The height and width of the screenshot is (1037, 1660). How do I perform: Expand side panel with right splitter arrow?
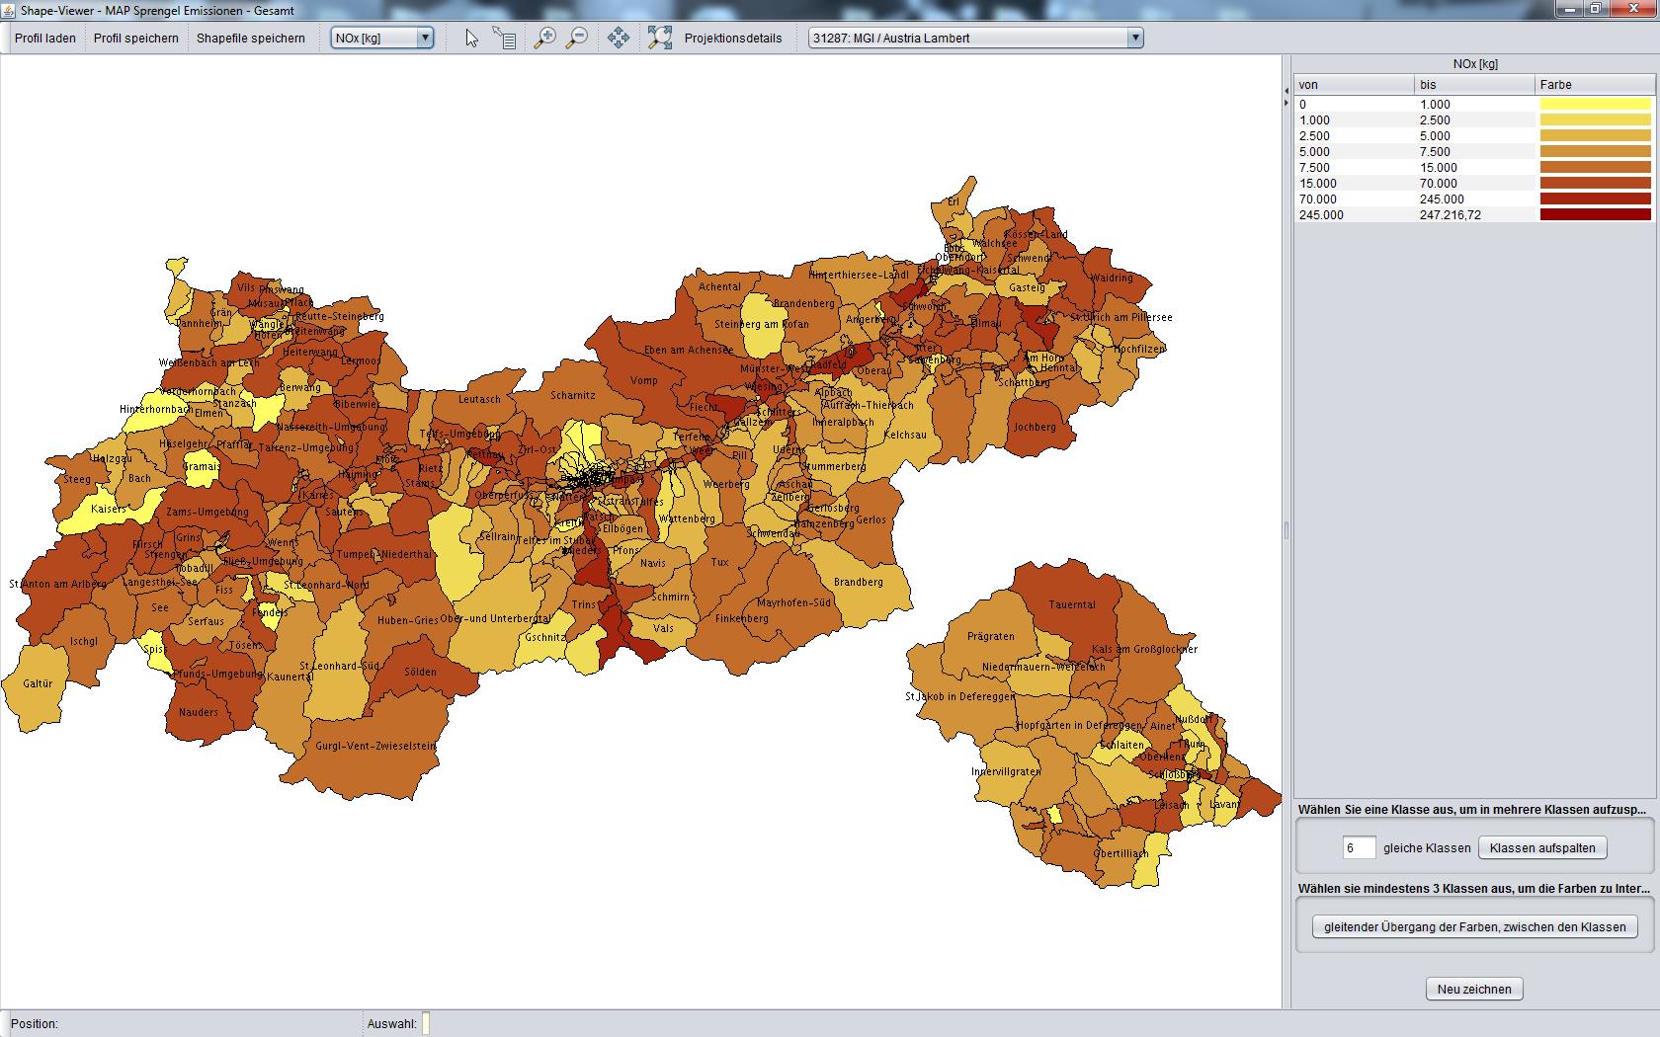(1286, 103)
